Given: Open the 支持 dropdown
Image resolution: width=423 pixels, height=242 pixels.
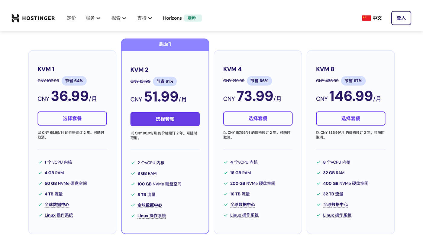Looking at the screenshot, I should click(x=144, y=18).
